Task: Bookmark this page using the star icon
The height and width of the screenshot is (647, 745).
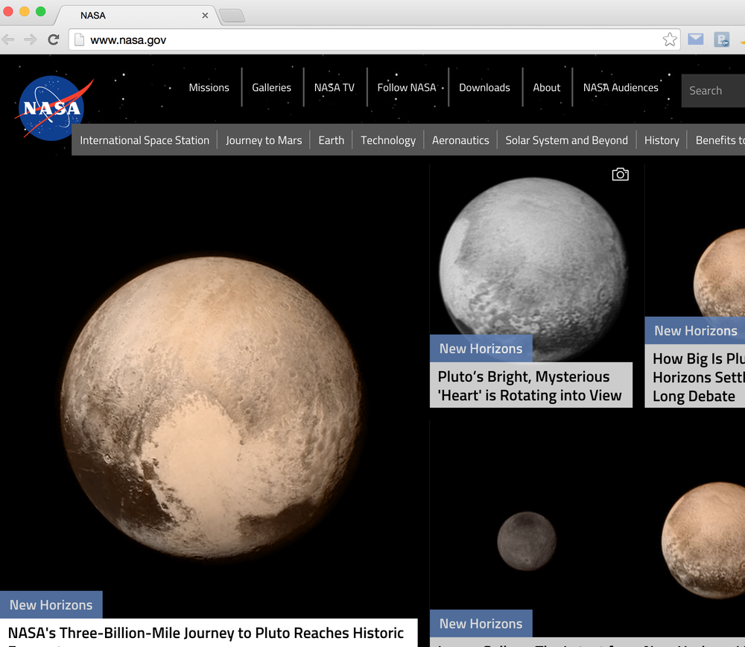Action: tap(669, 40)
